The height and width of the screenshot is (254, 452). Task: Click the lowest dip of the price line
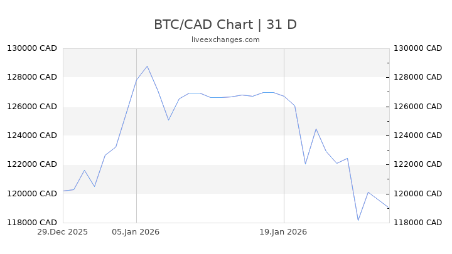pos(358,220)
